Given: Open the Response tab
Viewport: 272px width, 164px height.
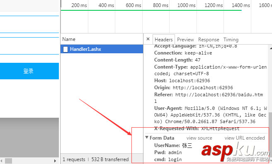Looking at the screenshot, I should coord(209,40).
